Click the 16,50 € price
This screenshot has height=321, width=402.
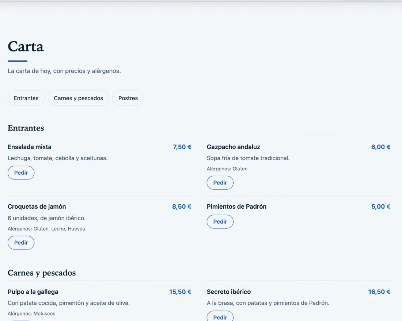coord(379,292)
